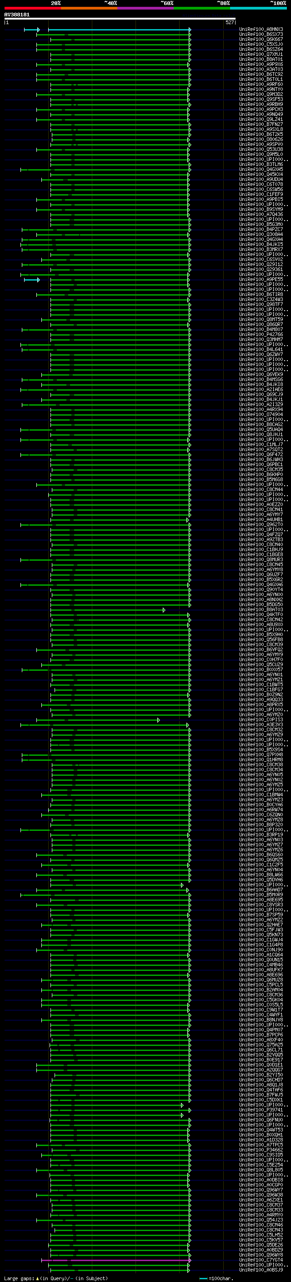Click the shortened green bar of B8AT03
The width and height of the screenshot is (291, 1282).
(107, 610)
